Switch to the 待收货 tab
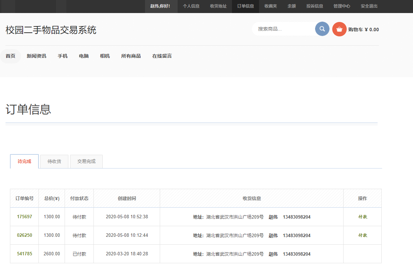413x279 pixels. pos(54,161)
